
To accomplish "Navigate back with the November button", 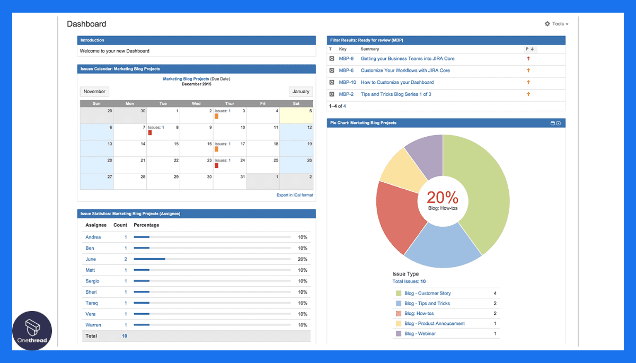I will point(94,91).
